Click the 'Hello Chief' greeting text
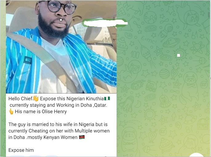This screenshot has height=157, width=211. pyautogui.click(x=20, y=98)
